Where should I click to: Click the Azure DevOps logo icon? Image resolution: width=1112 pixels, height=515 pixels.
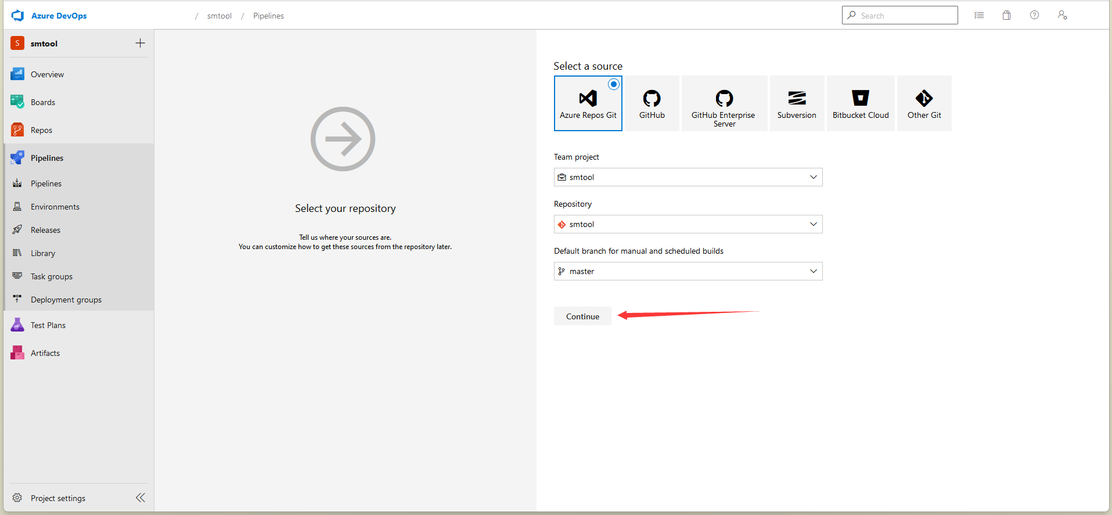(17, 16)
